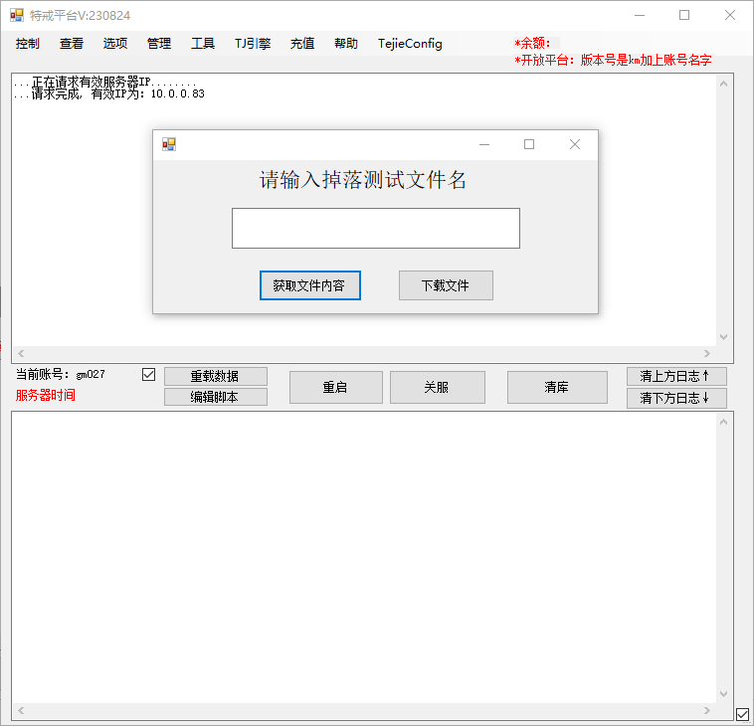This screenshot has width=754, height=726.
Task: Focus the drop test file name field
Action: tap(375, 228)
